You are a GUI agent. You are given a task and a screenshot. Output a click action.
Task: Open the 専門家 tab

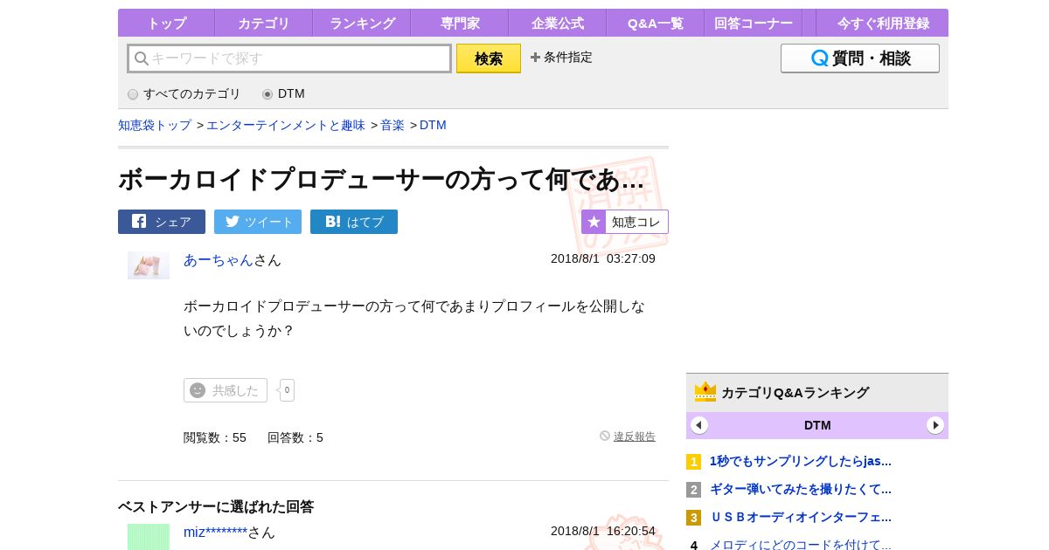(460, 24)
